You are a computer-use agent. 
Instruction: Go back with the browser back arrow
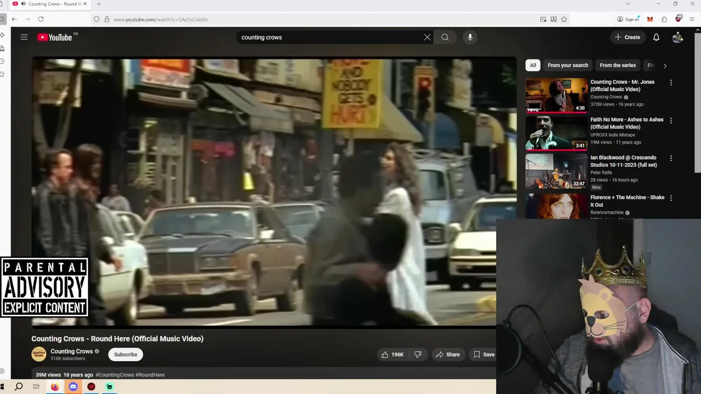coord(14,19)
